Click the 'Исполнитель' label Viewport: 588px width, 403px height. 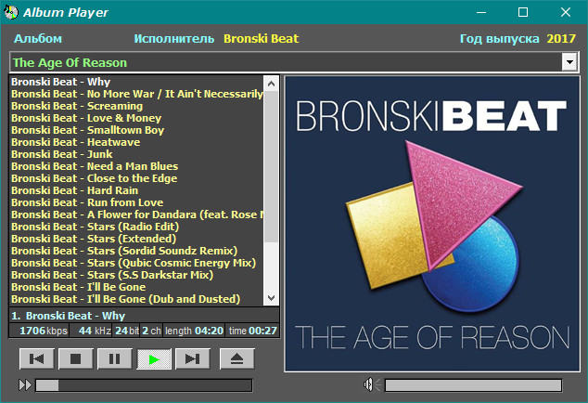click(174, 39)
